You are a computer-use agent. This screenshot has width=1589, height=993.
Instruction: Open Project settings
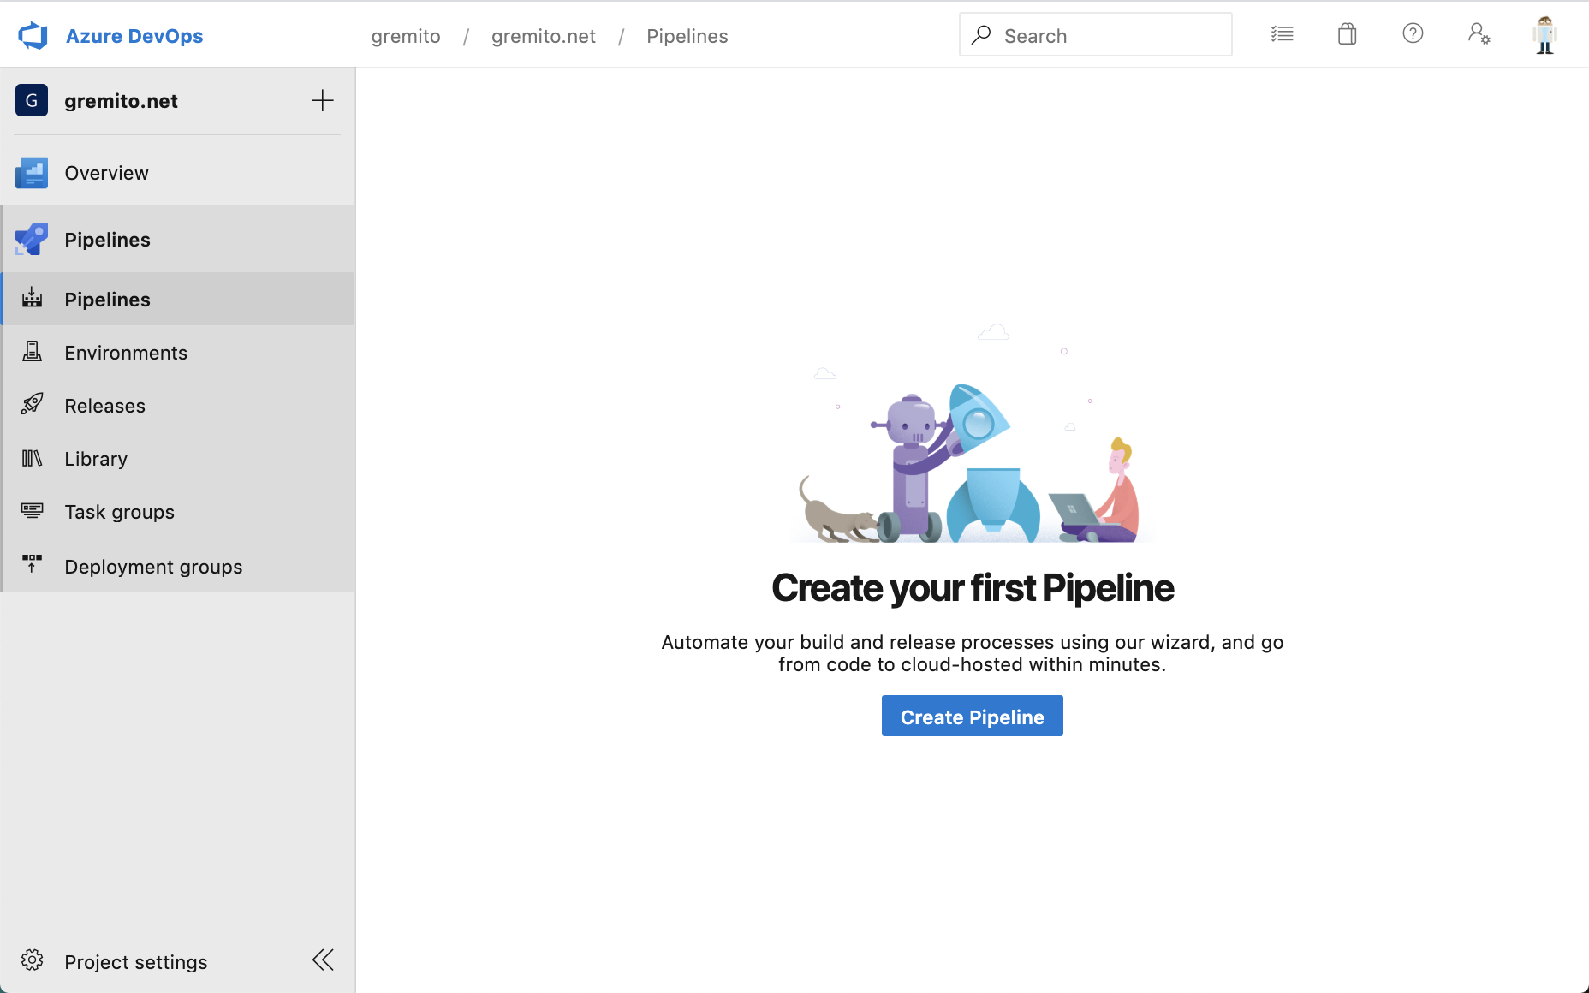click(135, 962)
